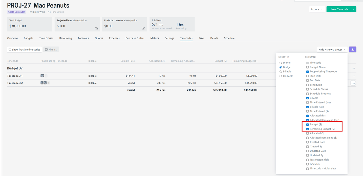Screen dimensions: 363x176
Task: Uncheck People Using Timecode column
Action: [x=307, y=72]
